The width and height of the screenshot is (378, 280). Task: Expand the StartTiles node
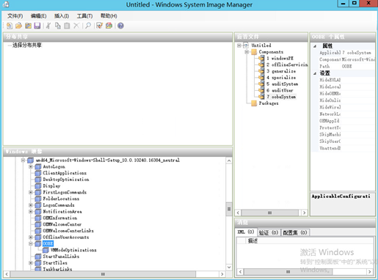tap(31, 263)
